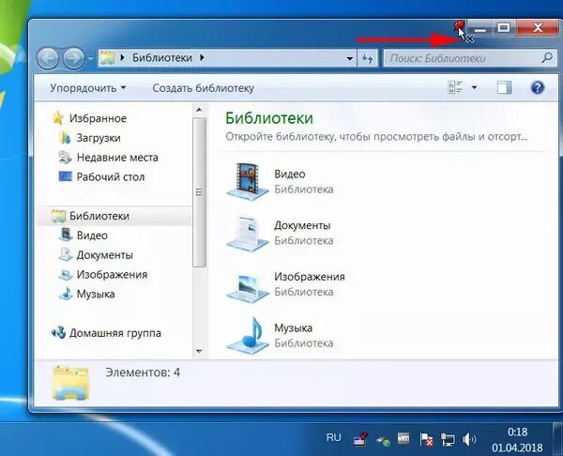Screen dimensions: 563x456
Task: Click the red pin icon in title bar
Action: pyautogui.click(x=459, y=24)
